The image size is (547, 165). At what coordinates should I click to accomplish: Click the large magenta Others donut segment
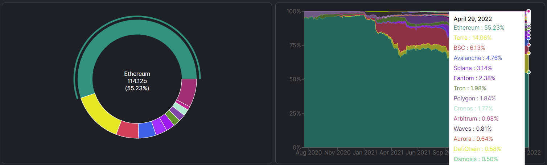188,92
